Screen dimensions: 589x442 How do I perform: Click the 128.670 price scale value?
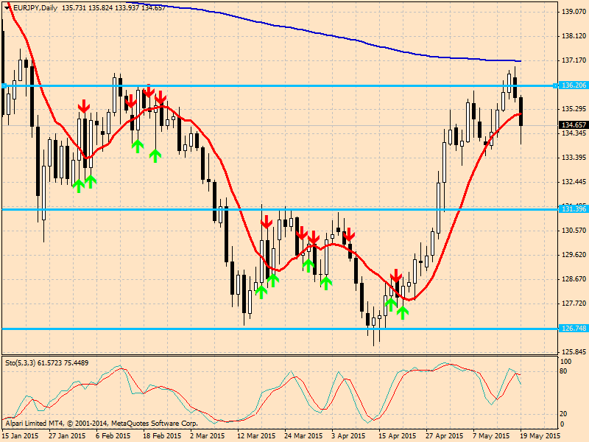574,279
